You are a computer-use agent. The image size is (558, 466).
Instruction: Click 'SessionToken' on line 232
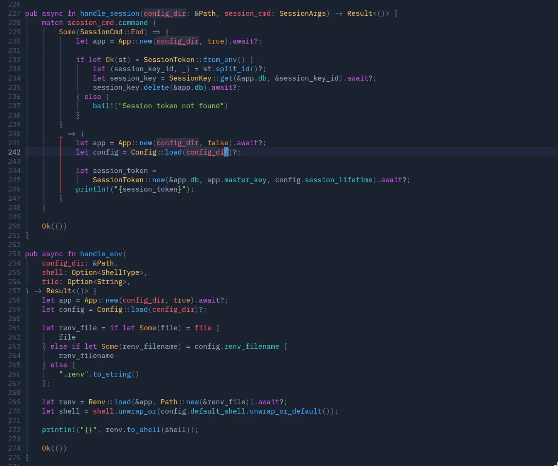169,60
